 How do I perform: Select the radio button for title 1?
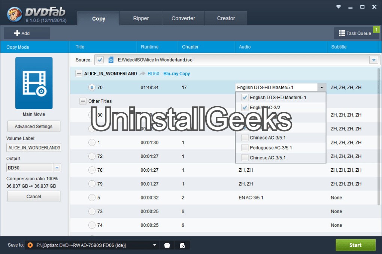(92, 142)
